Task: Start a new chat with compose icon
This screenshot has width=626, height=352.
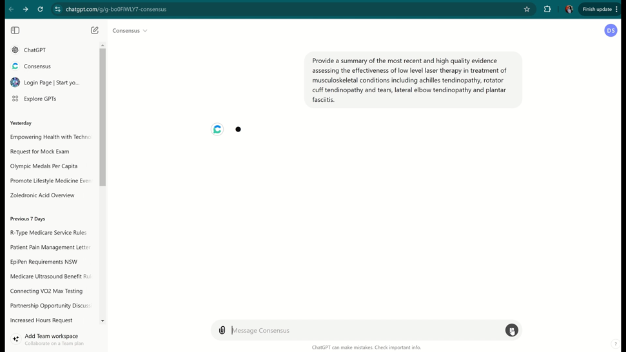Action: (x=95, y=30)
